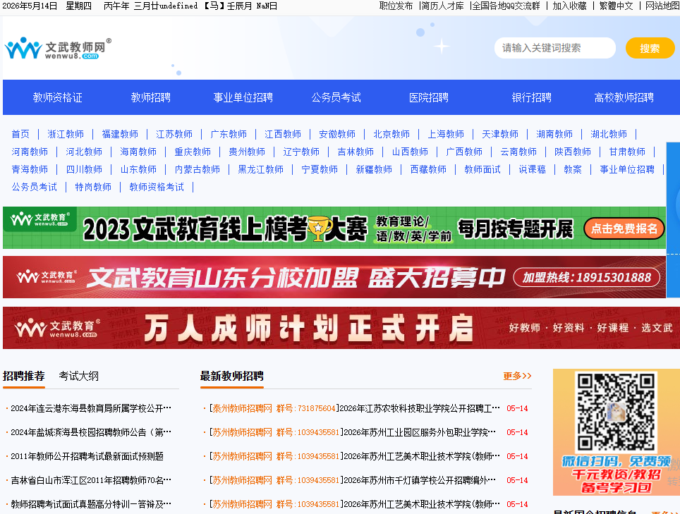Open 河南教师 regional link

(x=30, y=152)
